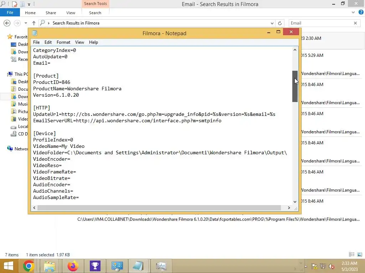
Task: Open Quick Access toolbar customize dropdown
Action: [29, 4]
